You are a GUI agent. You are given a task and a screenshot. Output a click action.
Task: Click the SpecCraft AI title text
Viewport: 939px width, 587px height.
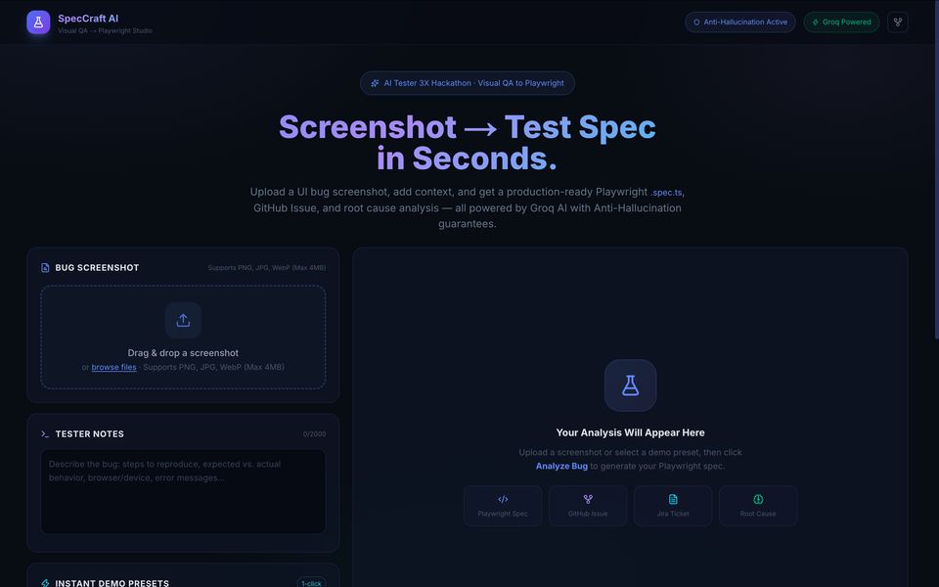(x=88, y=18)
